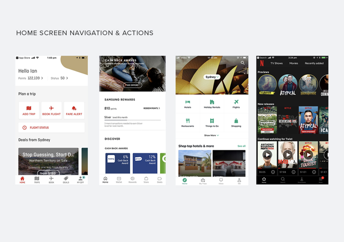The image size is (344, 242).
Task: Tap Fare Alert bell button
Action: [x=74, y=111]
